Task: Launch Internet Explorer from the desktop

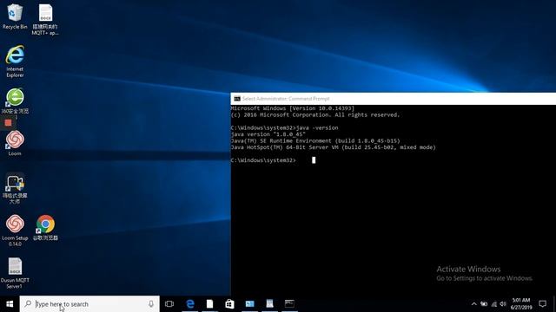Action: click(15, 61)
